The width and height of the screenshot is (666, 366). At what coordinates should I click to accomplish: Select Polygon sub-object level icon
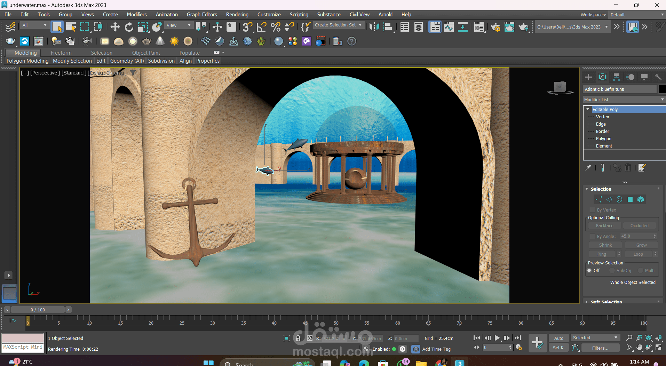[x=630, y=199]
